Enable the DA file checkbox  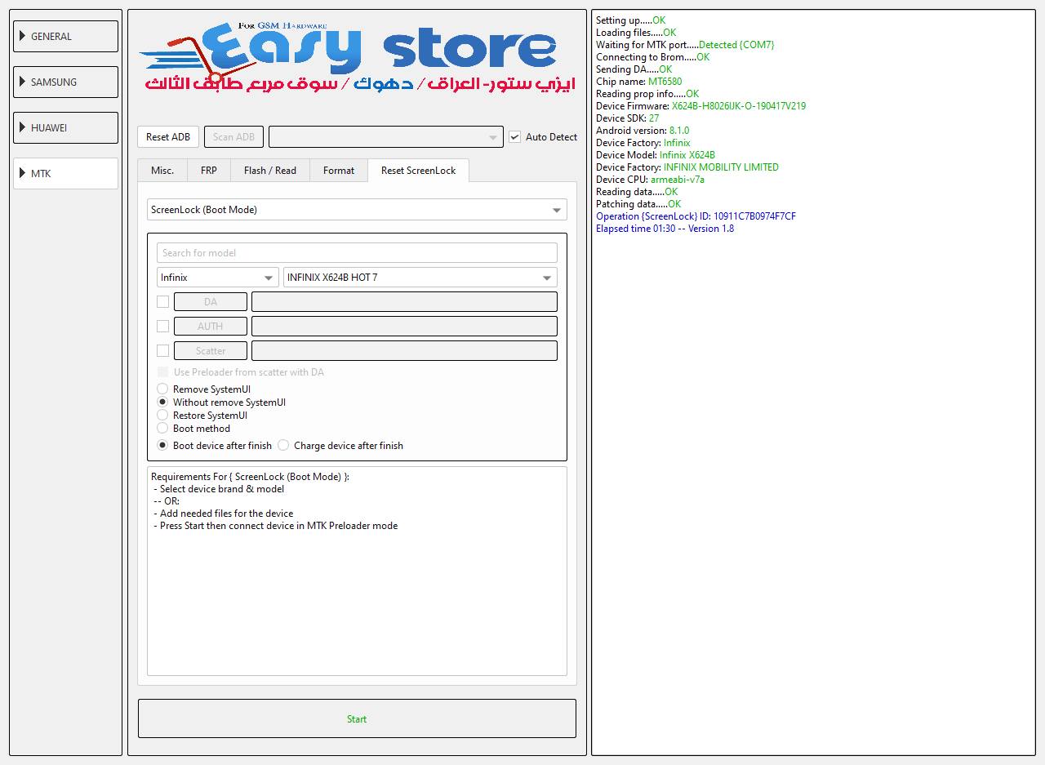click(163, 302)
